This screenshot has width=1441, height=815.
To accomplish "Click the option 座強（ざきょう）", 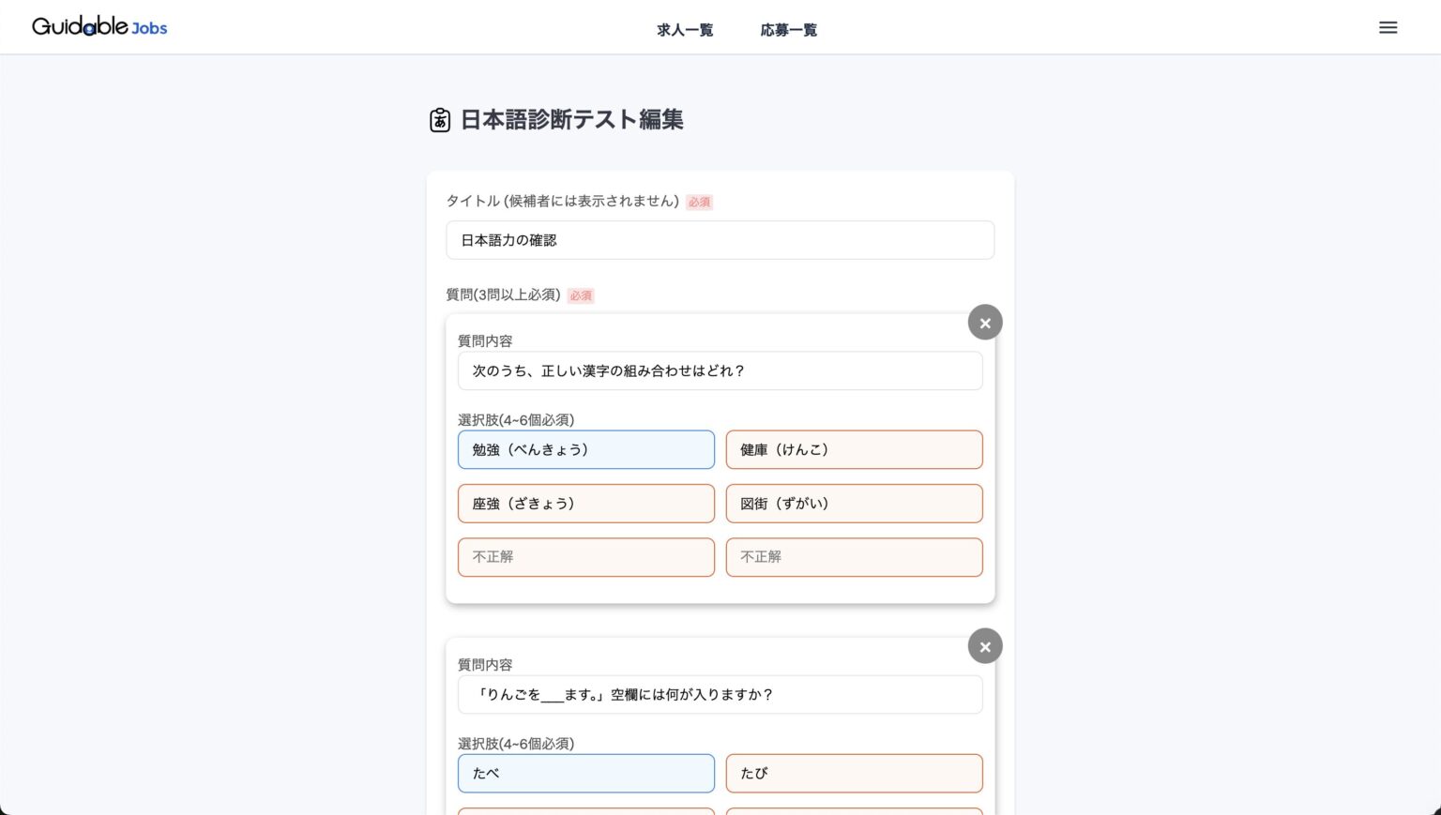I will pos(585,504).
